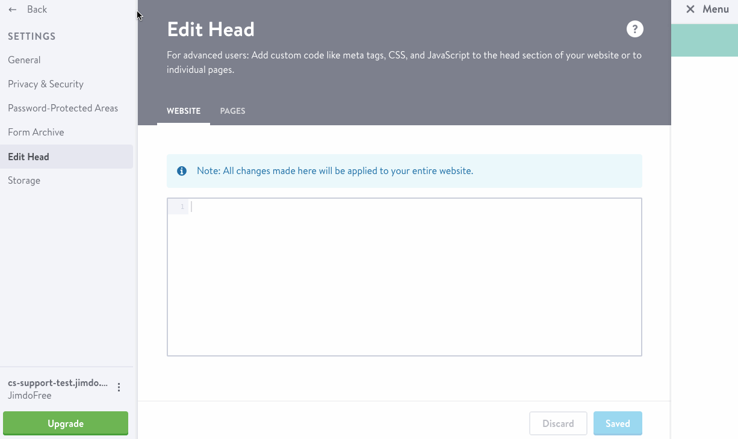738x439 pixels.
Task: Open the Form Archive section
Action: [x=36, y=132]
